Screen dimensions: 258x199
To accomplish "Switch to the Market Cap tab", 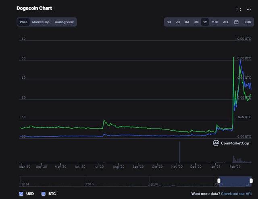I will point(41,22).
